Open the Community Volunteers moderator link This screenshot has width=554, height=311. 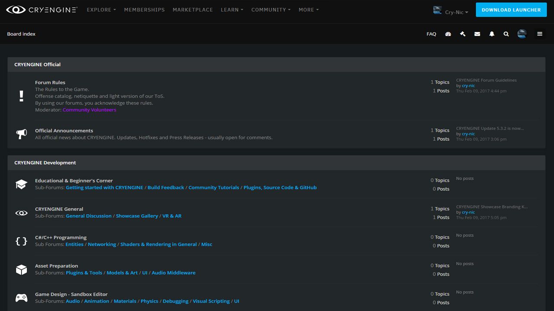tap(89, 110)
